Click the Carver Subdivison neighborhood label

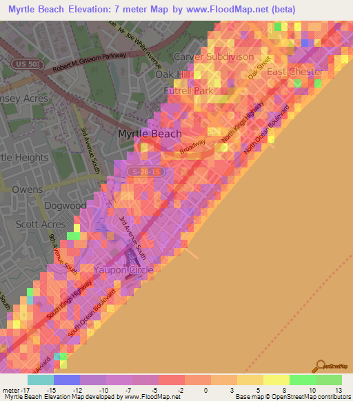tap(214, 56)
